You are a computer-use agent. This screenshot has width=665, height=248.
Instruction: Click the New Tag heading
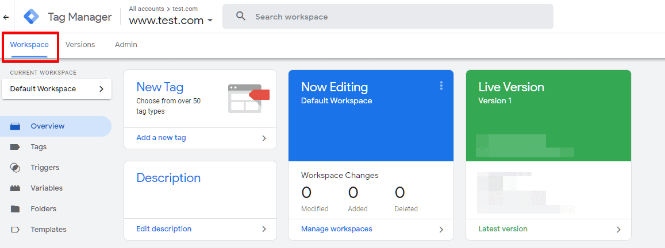(160, 87)
